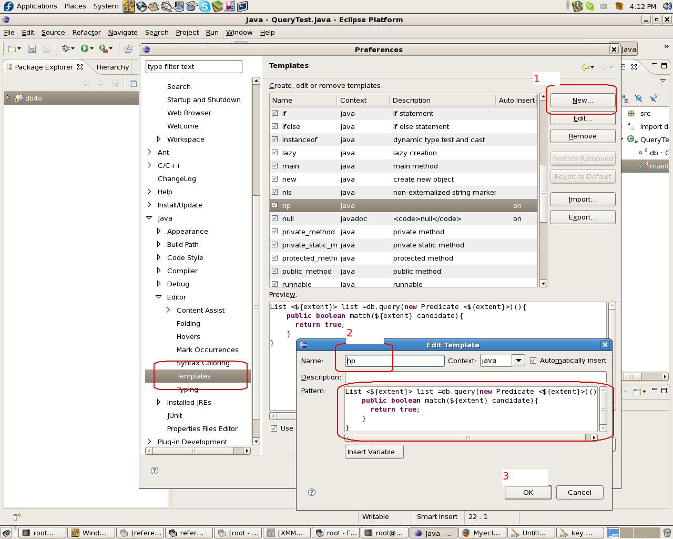Toggle the 'instanceof' template checkbox
This screenshot has width=673, height=539.
pyautogui.click(x=274, y=139)
